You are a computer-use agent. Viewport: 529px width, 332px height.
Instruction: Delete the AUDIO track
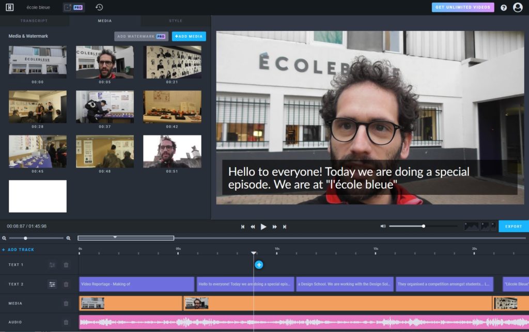click(66, 322)
